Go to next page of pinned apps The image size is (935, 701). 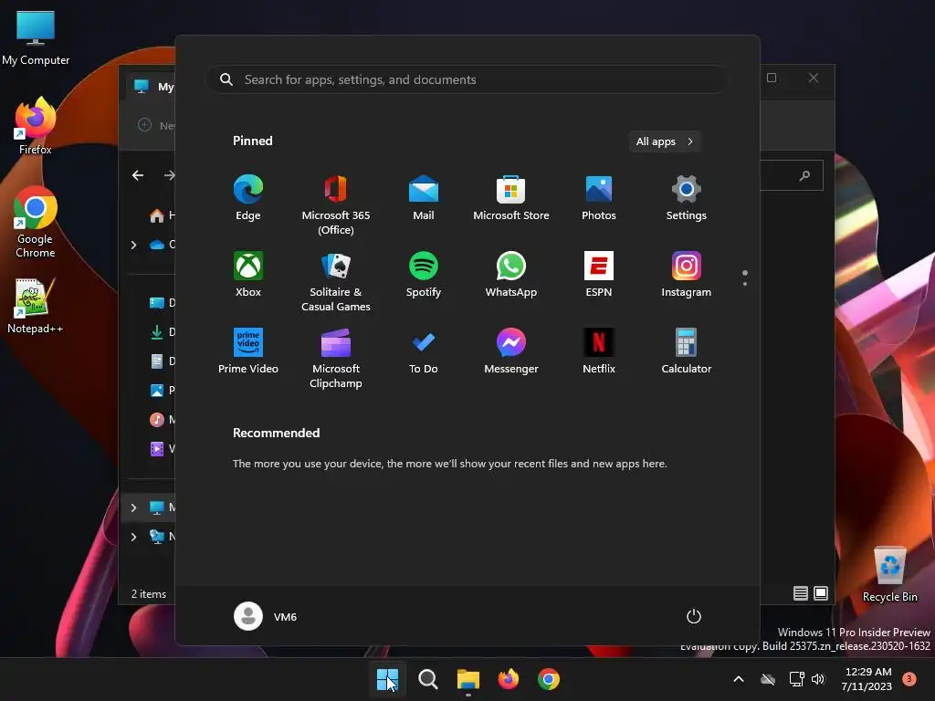745,283
